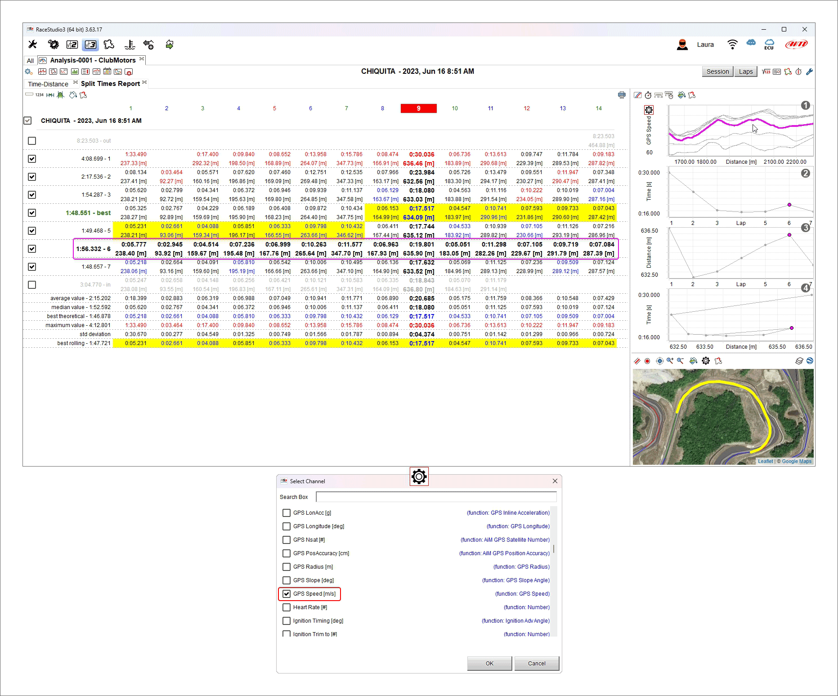This screenshot has width=838, height=696.
Task: Click the Select Channel list scrollbar
Action: click(554, 549)
